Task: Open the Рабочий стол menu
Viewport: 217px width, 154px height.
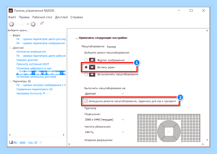Action: coord(42,17)
